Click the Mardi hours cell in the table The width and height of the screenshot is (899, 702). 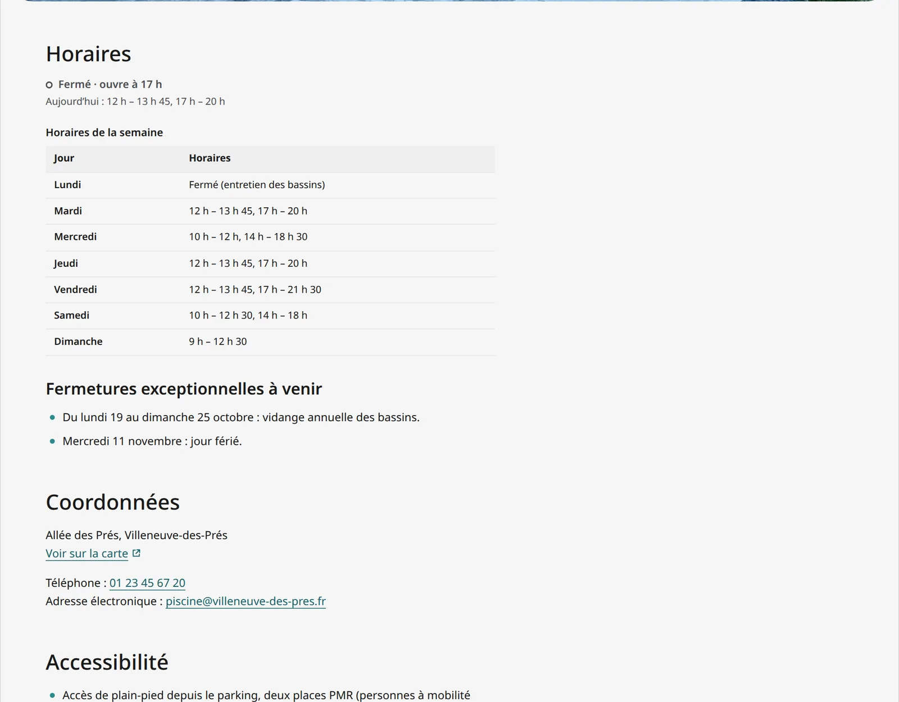(248, 211)
